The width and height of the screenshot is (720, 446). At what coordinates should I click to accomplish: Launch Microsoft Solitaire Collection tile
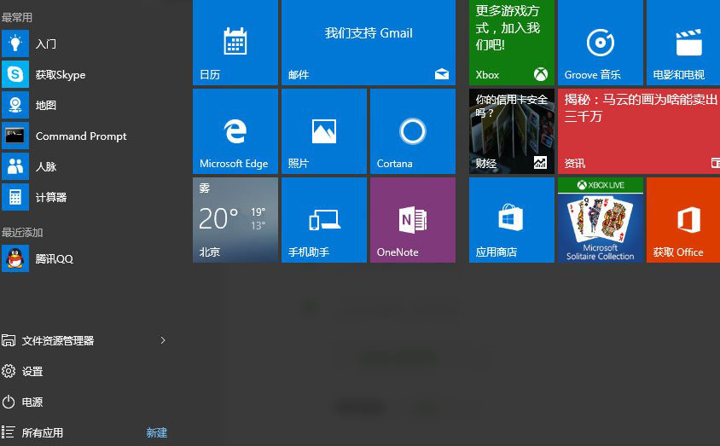[x=601, y=220]
